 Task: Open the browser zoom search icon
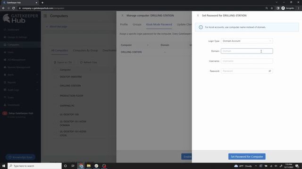(267, 8)
